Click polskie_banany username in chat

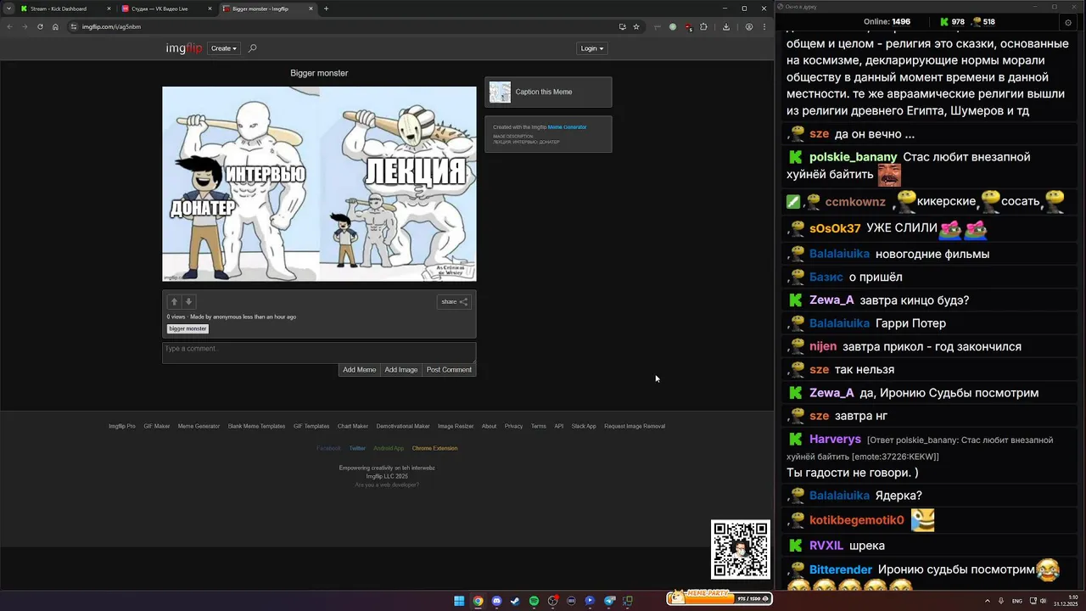[853, 157]
